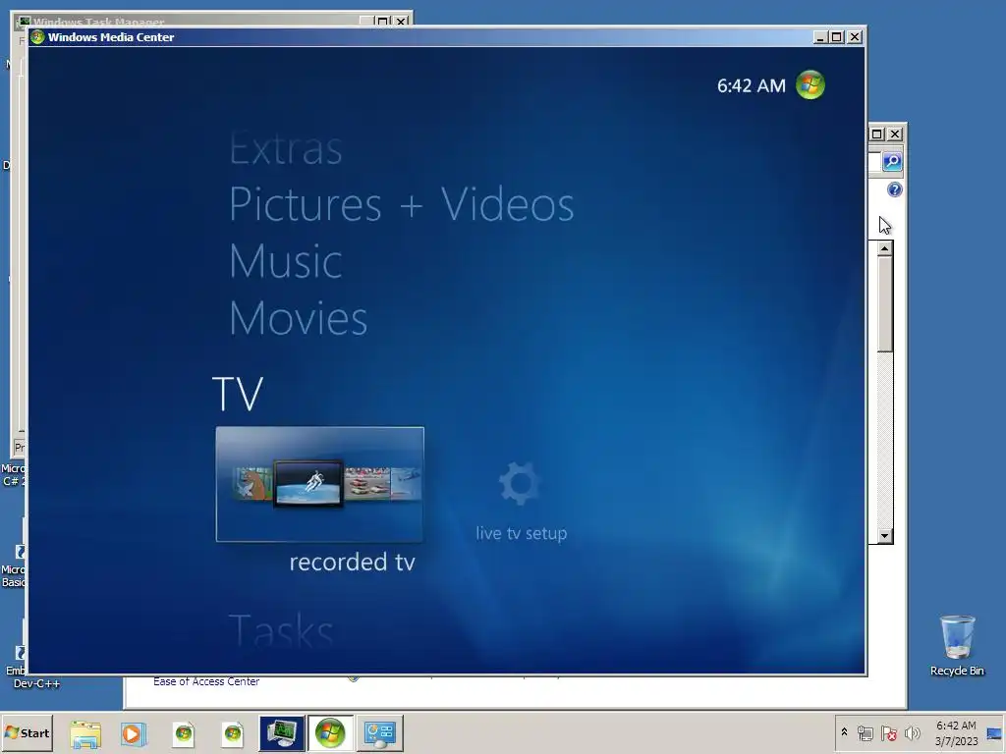Click the Show desktop button
Viewport: 1006px width, 754px height.
pyautogui.click(x=995, y=733)
